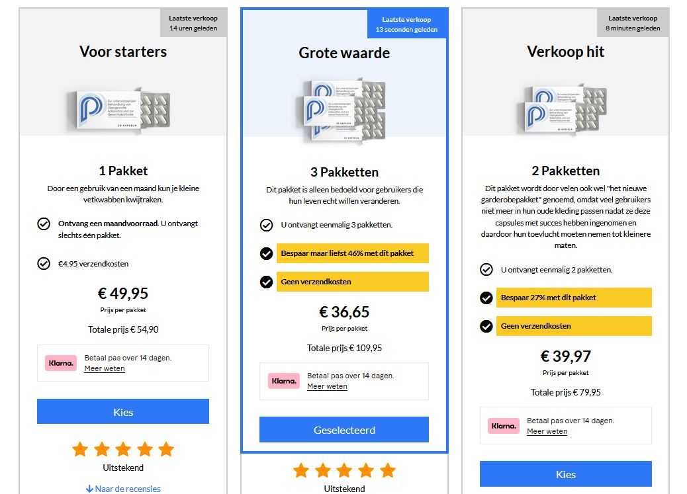This screenshot has height=494, width=687.
Task: Click the checkmark icon beside '€4.95 verzendkosten'
Action: pos(44,264)
